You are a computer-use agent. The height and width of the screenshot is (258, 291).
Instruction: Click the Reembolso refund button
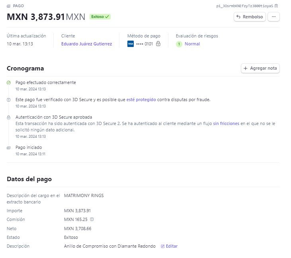[250, 17]
